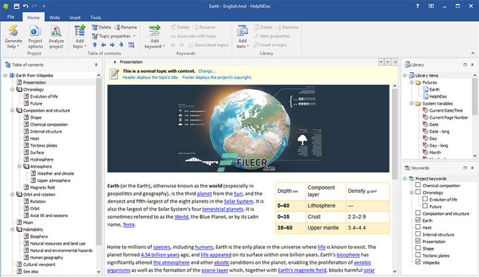
Task: Select the Home ribbon tab
Action: pyautogui.click(x=33, y=17)
